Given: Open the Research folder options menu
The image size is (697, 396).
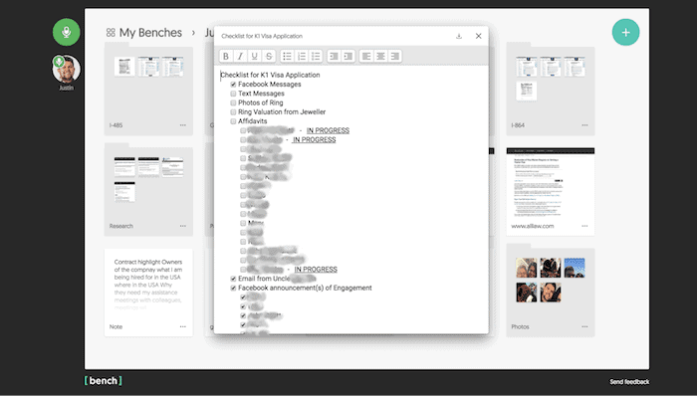Looking at the screenshot, I should (182, 226).
